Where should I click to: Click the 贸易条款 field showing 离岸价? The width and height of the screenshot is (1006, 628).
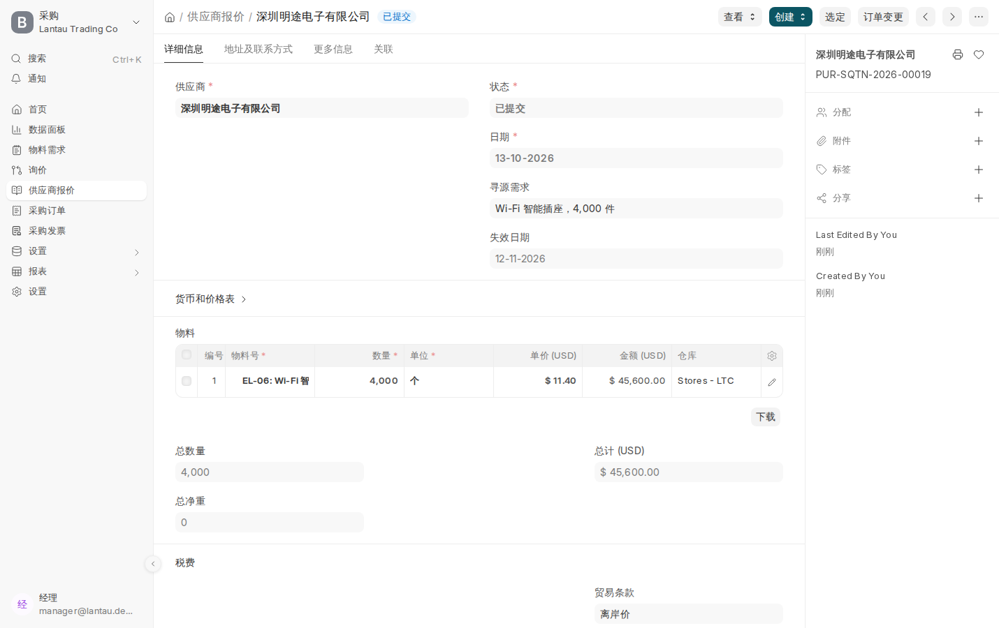tap(689, 614)
